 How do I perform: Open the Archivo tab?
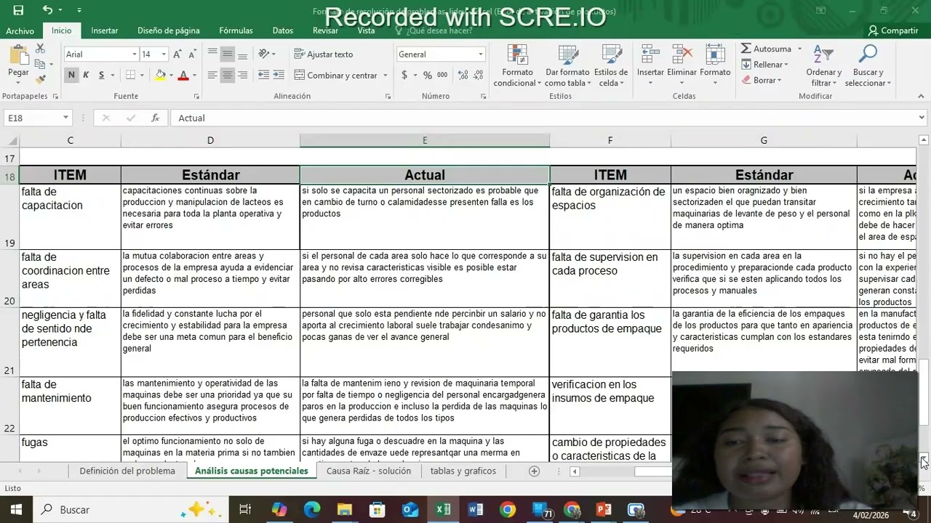(x=20, y=31)
